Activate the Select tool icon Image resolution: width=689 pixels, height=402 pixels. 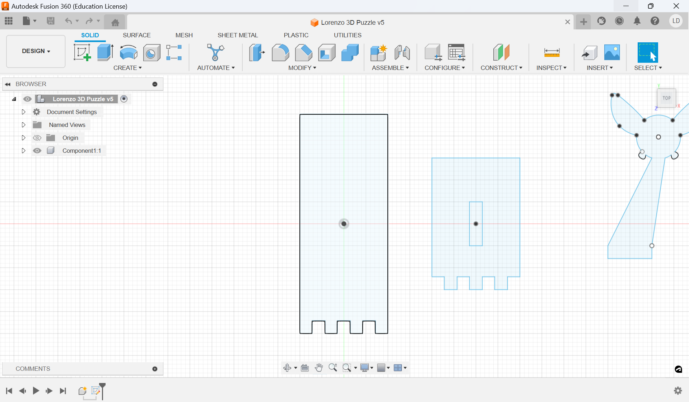(648, 53)
